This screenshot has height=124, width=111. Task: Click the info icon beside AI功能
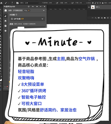16,15
